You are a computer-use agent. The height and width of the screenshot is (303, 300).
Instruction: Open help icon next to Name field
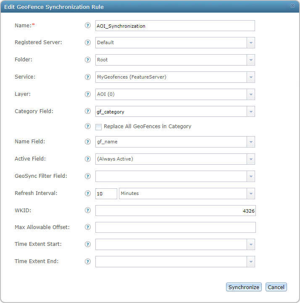88,25
